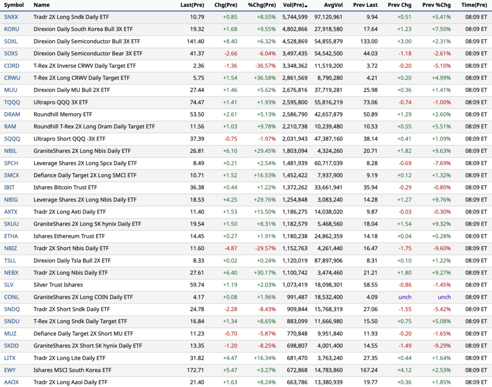Open the EWY symbol link
The height and width of the screenshot is (387, 492).
(10, 370)
